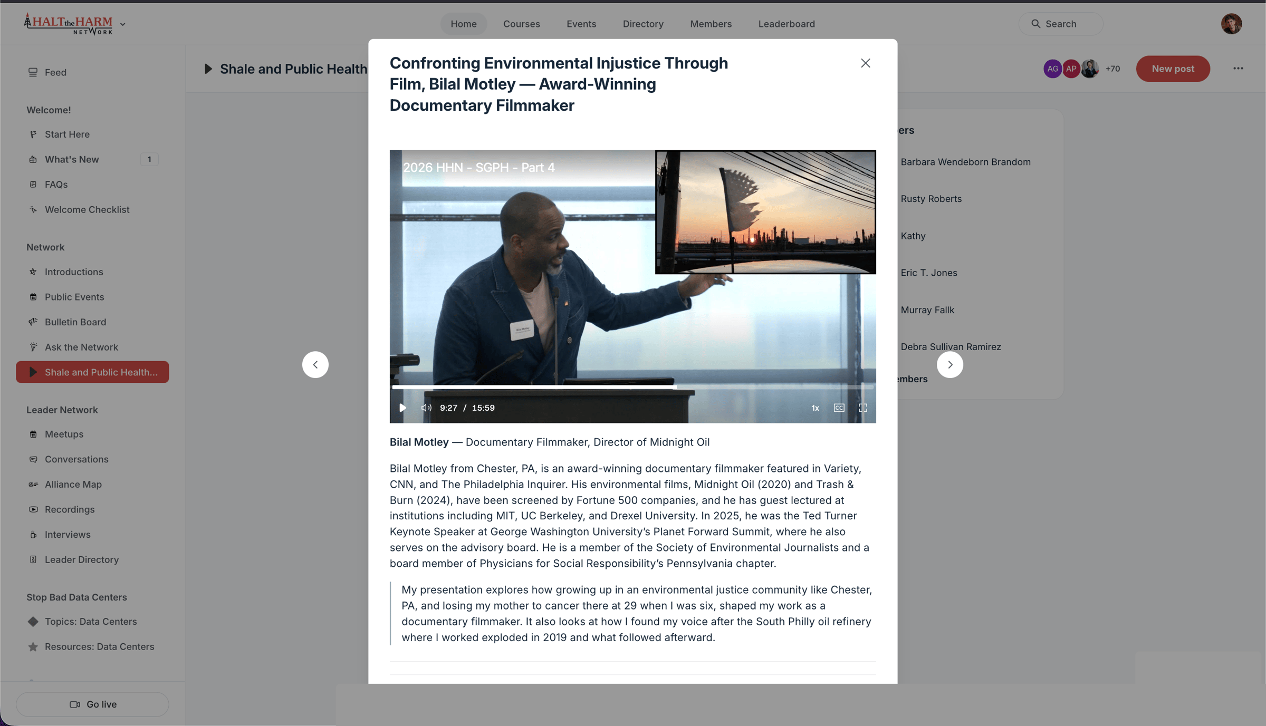Click the New post button
Screen dimensions: 1266x726
(x=1173, y=69)
